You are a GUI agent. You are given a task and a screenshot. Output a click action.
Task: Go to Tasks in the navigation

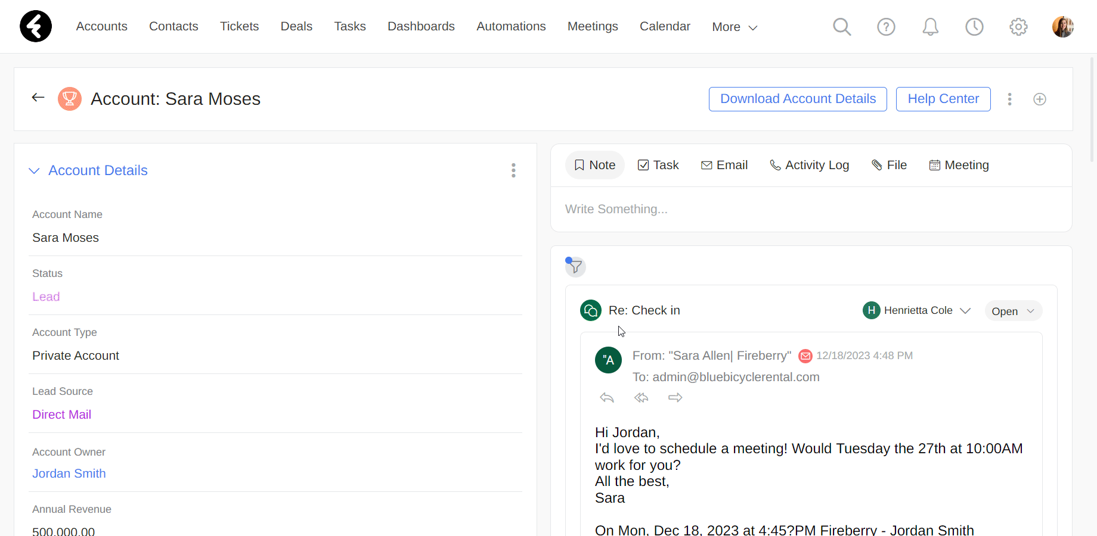click(x=350, y=26)
